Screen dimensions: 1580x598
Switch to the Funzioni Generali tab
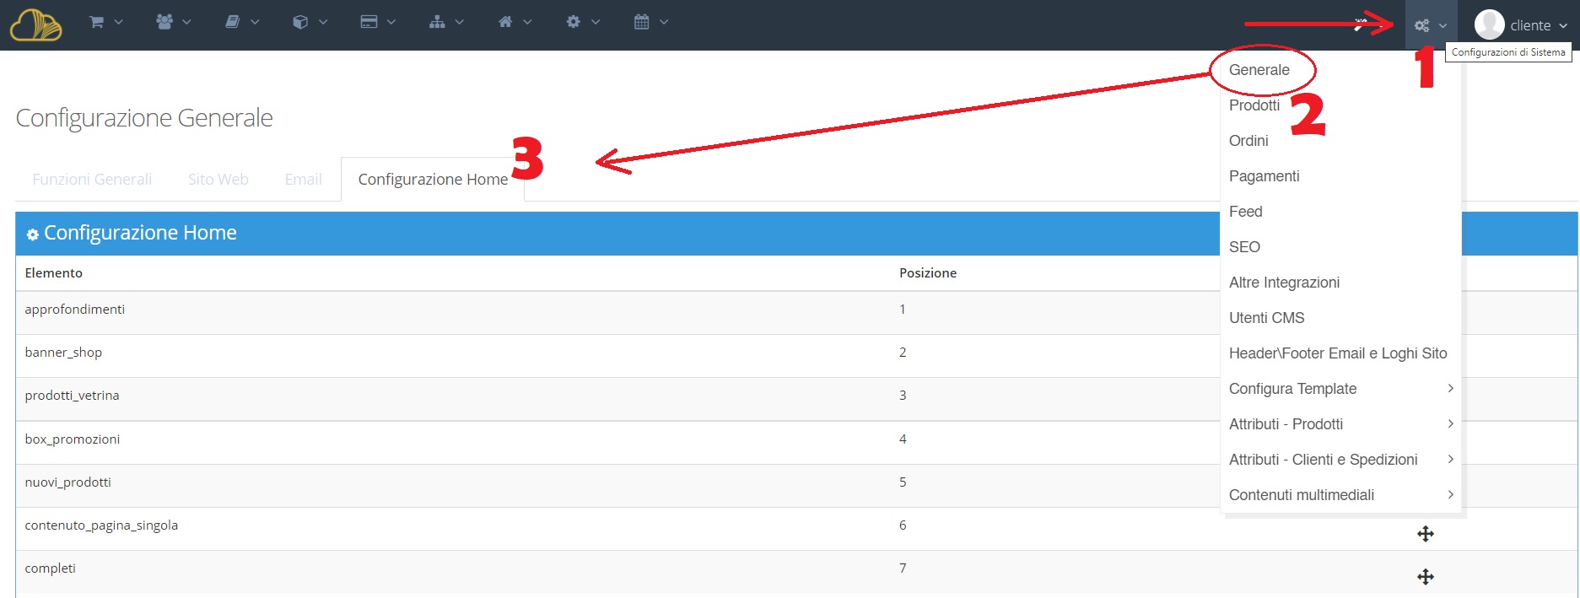click(x=92, y=179)
